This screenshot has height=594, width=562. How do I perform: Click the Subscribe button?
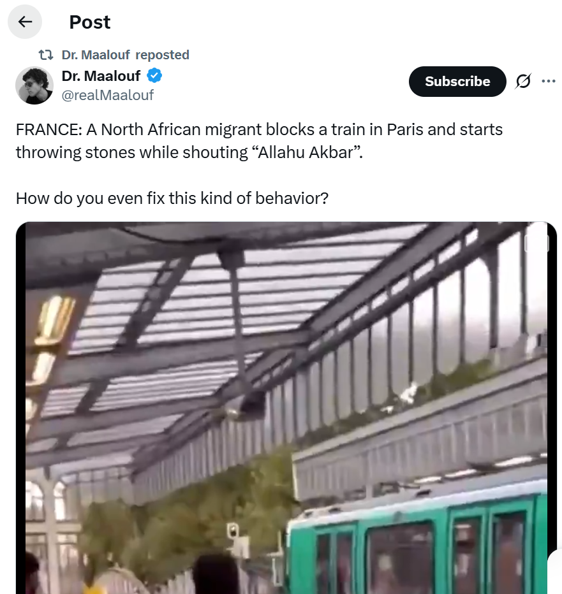coord(457,82)
